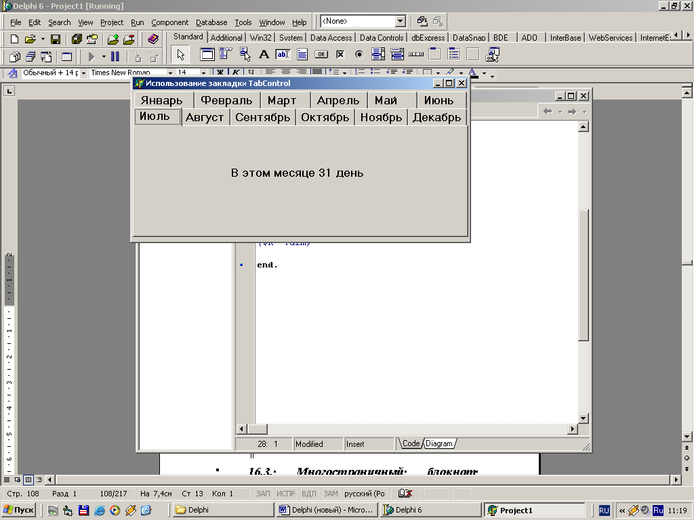Select the Edit component icon
This screenshot has height=520, width=694.
[283, 54]
